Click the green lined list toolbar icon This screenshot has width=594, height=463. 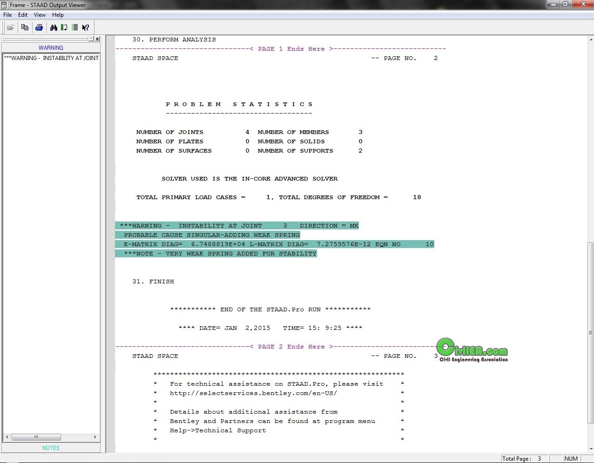[75, 27]
